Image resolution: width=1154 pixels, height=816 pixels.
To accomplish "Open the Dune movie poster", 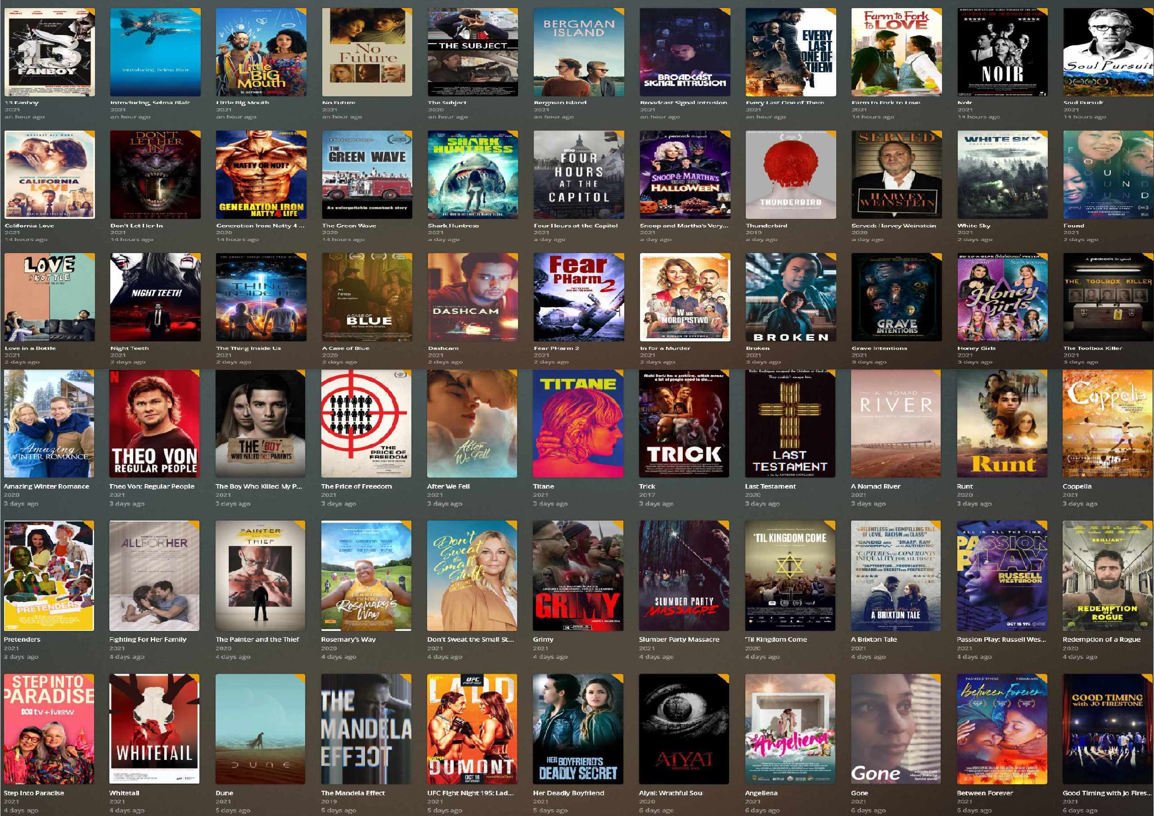I will coord(260,728).
